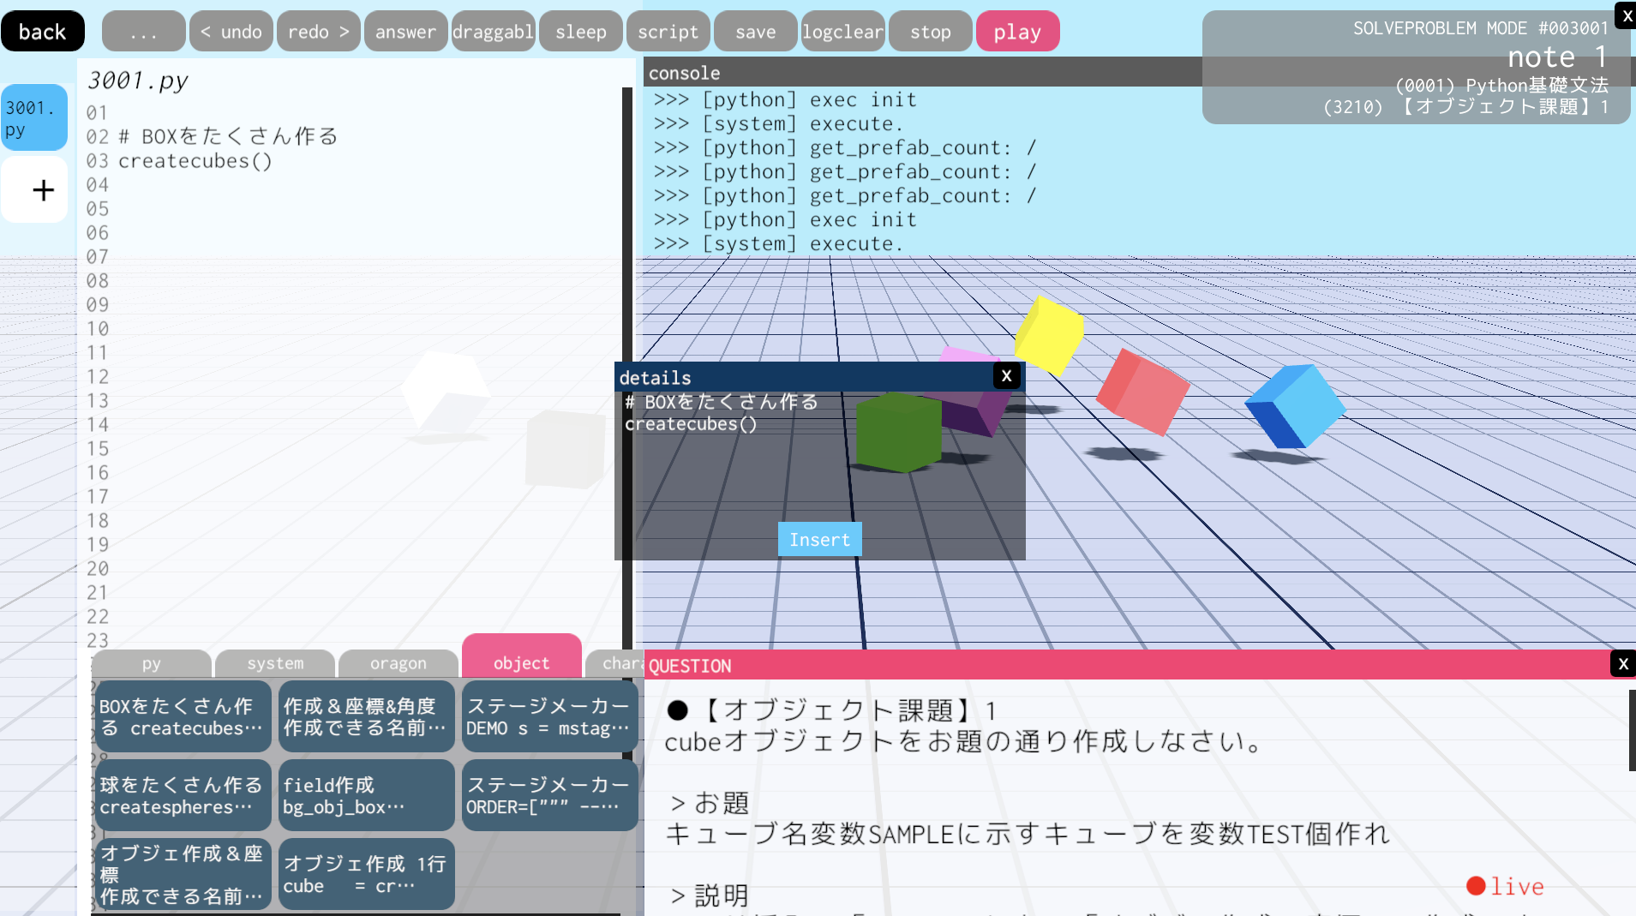The width and height of the screenshot is (1636, 916).
Task: Close the details popup
Action: tap(1006, 376)
